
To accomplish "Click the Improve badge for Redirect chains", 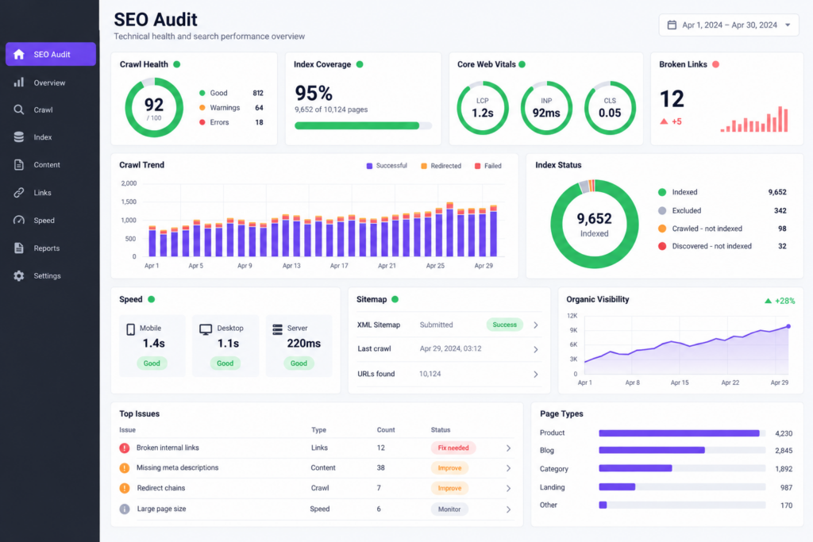I will click(449, 488).
